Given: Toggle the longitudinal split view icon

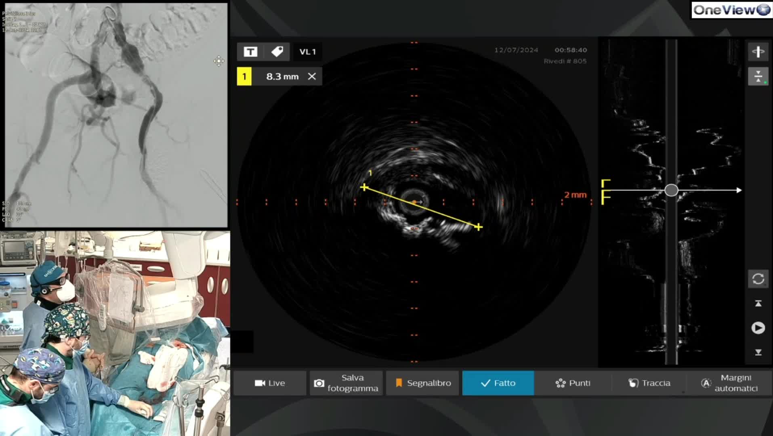Looking at the screenshot, I should [758, 52].
